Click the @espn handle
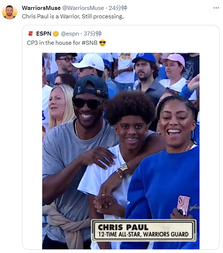 point(69,34)
